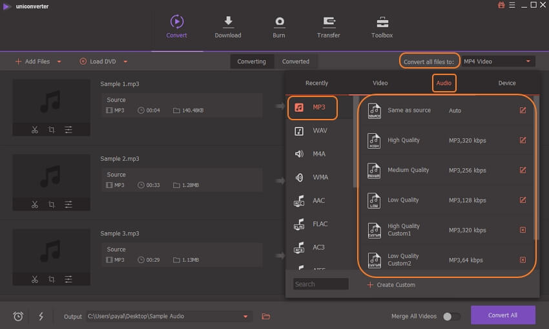Click the Sample 2.mp3 file name
The image size is (549, 329).
119,159
